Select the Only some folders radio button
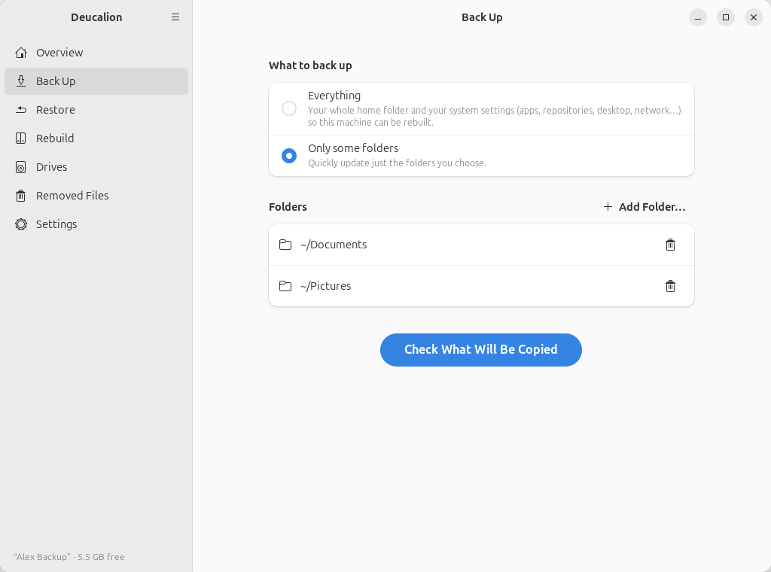 (x=289, y=156)
